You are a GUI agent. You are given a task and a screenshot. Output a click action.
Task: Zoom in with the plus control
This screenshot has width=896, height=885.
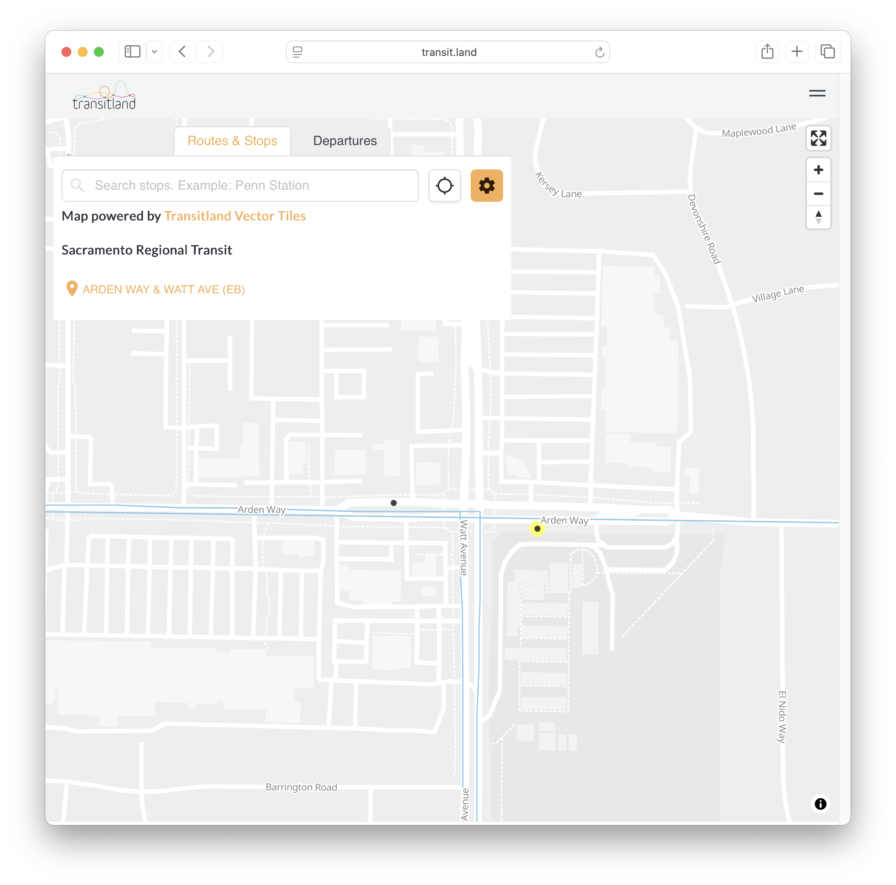819,170
